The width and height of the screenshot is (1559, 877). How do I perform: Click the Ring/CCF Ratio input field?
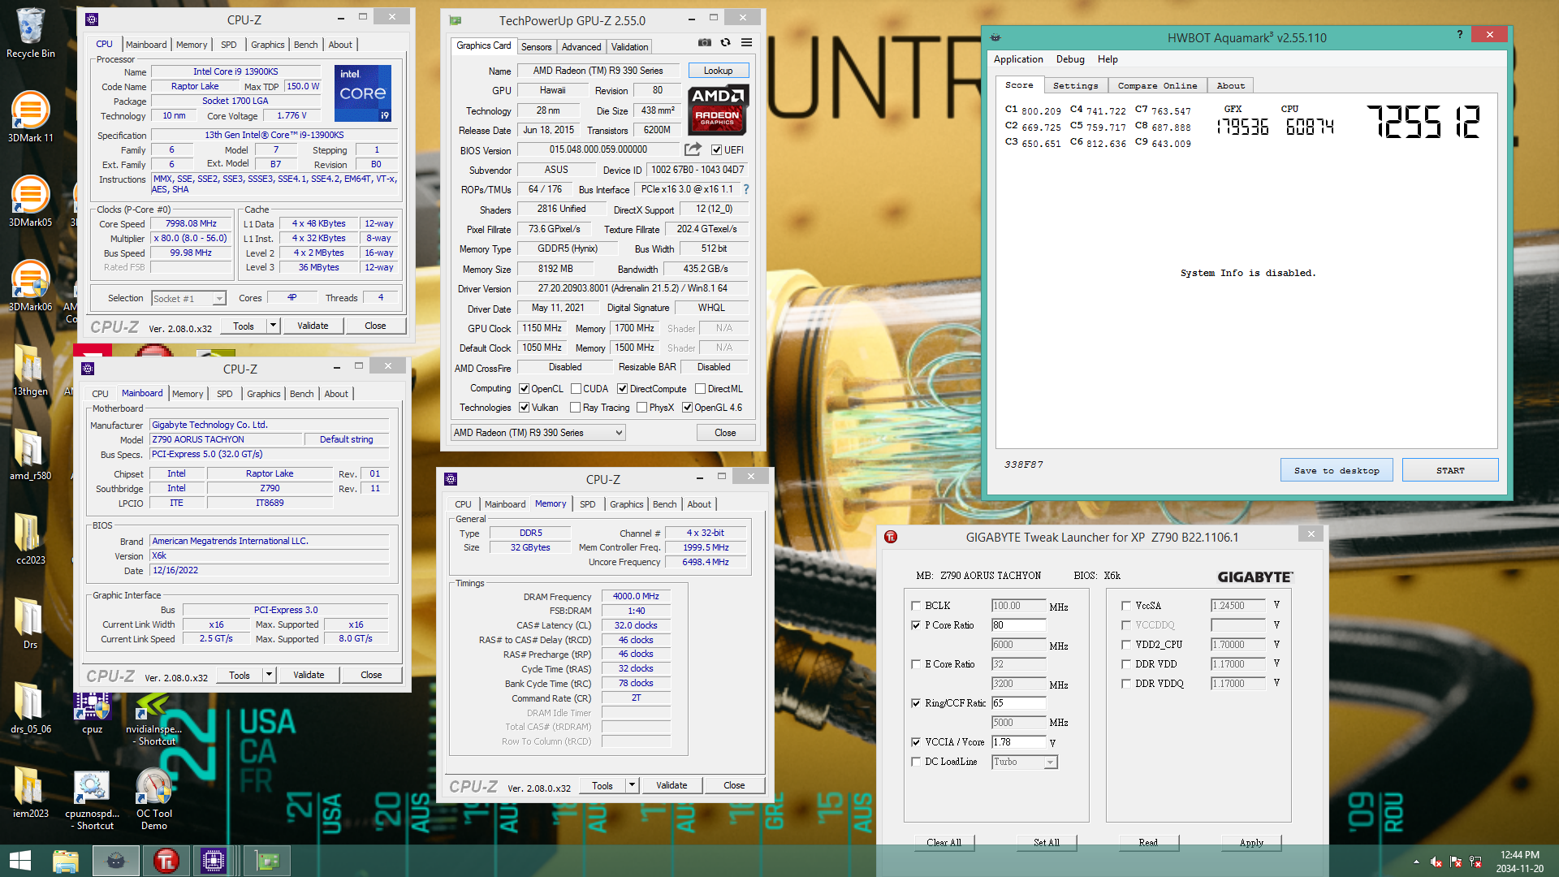pyautogui.click(x=1018, y=703)
